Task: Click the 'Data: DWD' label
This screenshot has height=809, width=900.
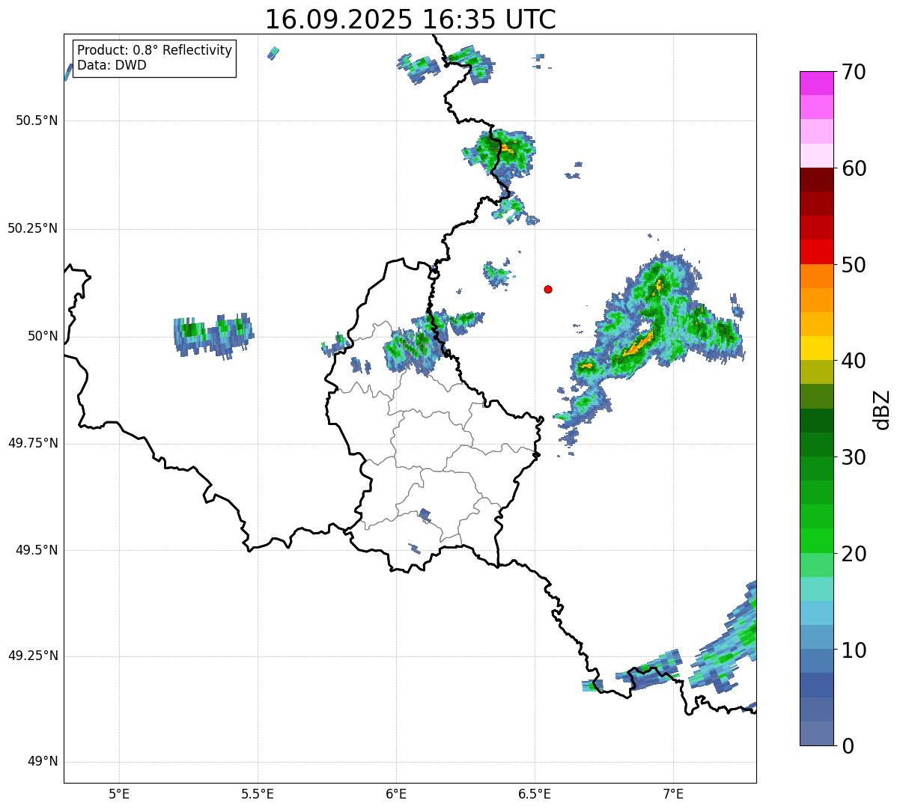Action: coord(112,65)
